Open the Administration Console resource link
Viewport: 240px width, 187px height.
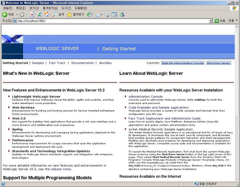point(145,97)
